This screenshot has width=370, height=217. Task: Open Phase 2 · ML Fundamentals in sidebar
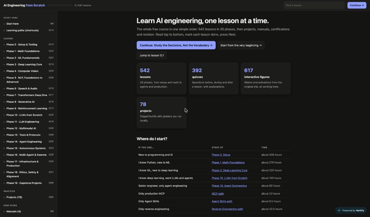click(28, 58)
